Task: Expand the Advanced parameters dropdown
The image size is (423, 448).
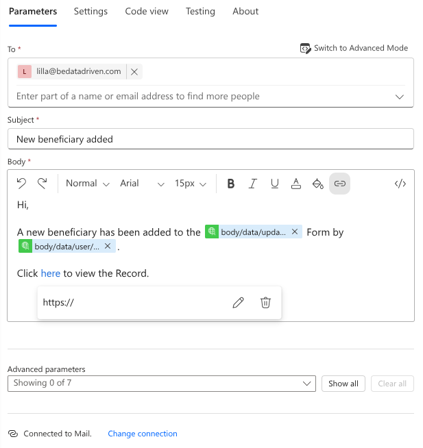Action: 162,384
